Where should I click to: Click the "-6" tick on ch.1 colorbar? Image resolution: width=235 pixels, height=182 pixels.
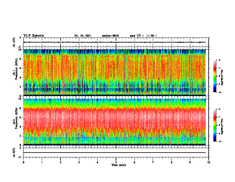[219, 60]
